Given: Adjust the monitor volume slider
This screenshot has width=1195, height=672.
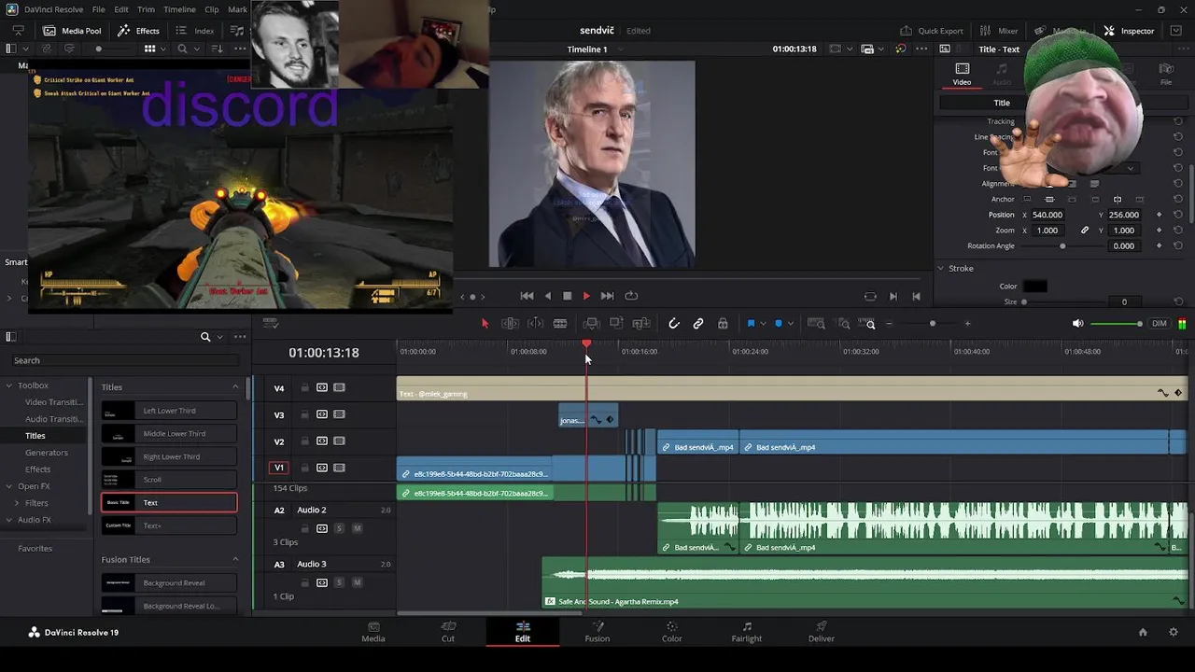Looking at the screenshot, I should 1117,324.
